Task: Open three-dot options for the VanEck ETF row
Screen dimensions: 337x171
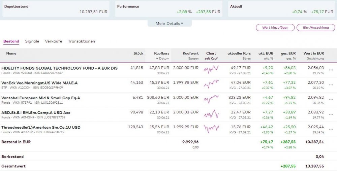Action: click(331, 85)
